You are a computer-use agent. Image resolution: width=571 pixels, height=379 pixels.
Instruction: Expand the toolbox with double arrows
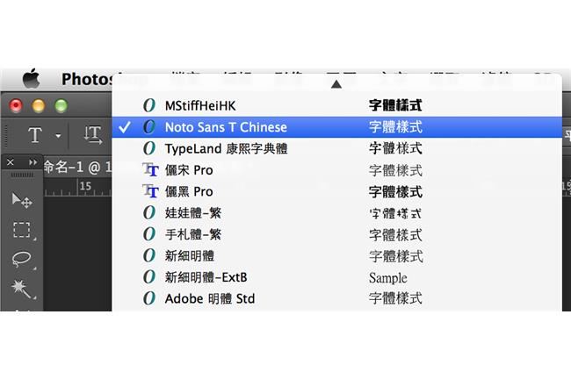[33, 162]
